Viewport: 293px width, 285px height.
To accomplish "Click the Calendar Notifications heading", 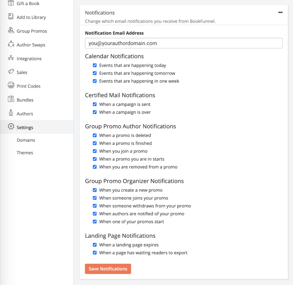I will coord(114,56).
